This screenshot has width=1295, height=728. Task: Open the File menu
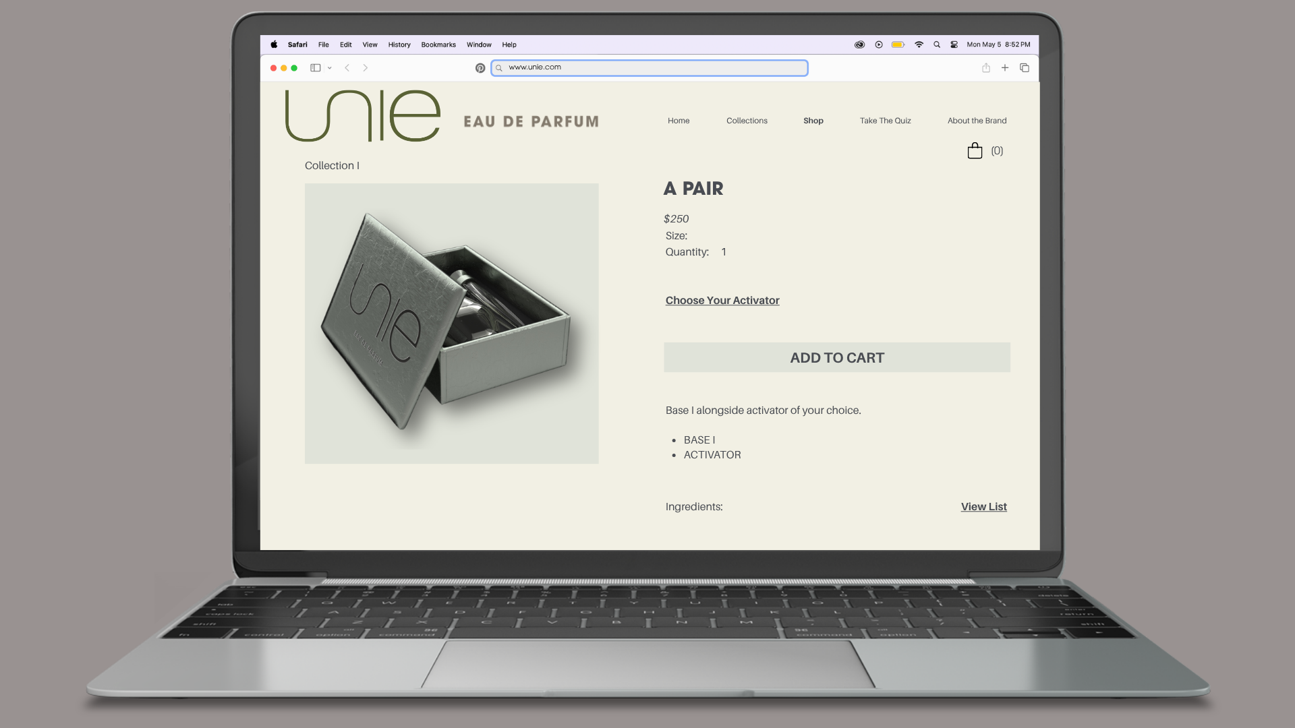(324, 44)
